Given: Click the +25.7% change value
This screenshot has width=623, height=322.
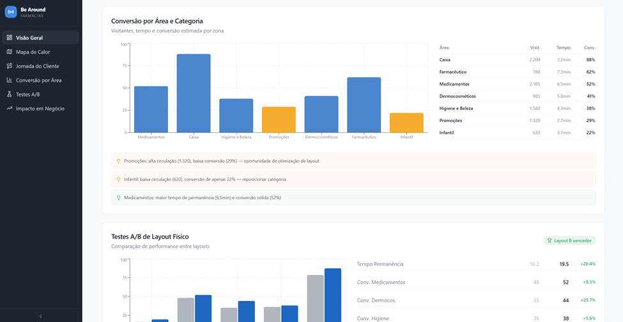Looking at the screenshot, I should (x=588, y=300).
